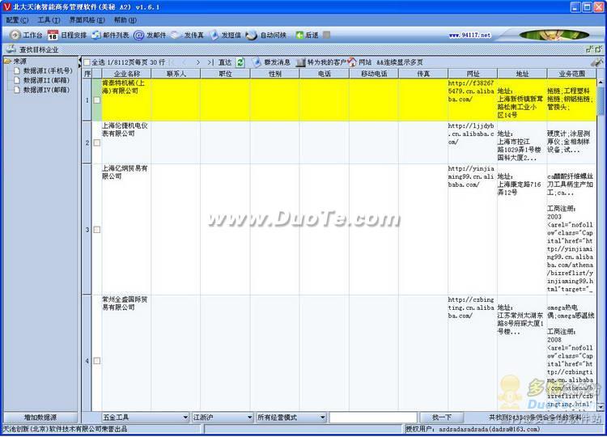Click the 发传真 send fax tool

(187, 36)
